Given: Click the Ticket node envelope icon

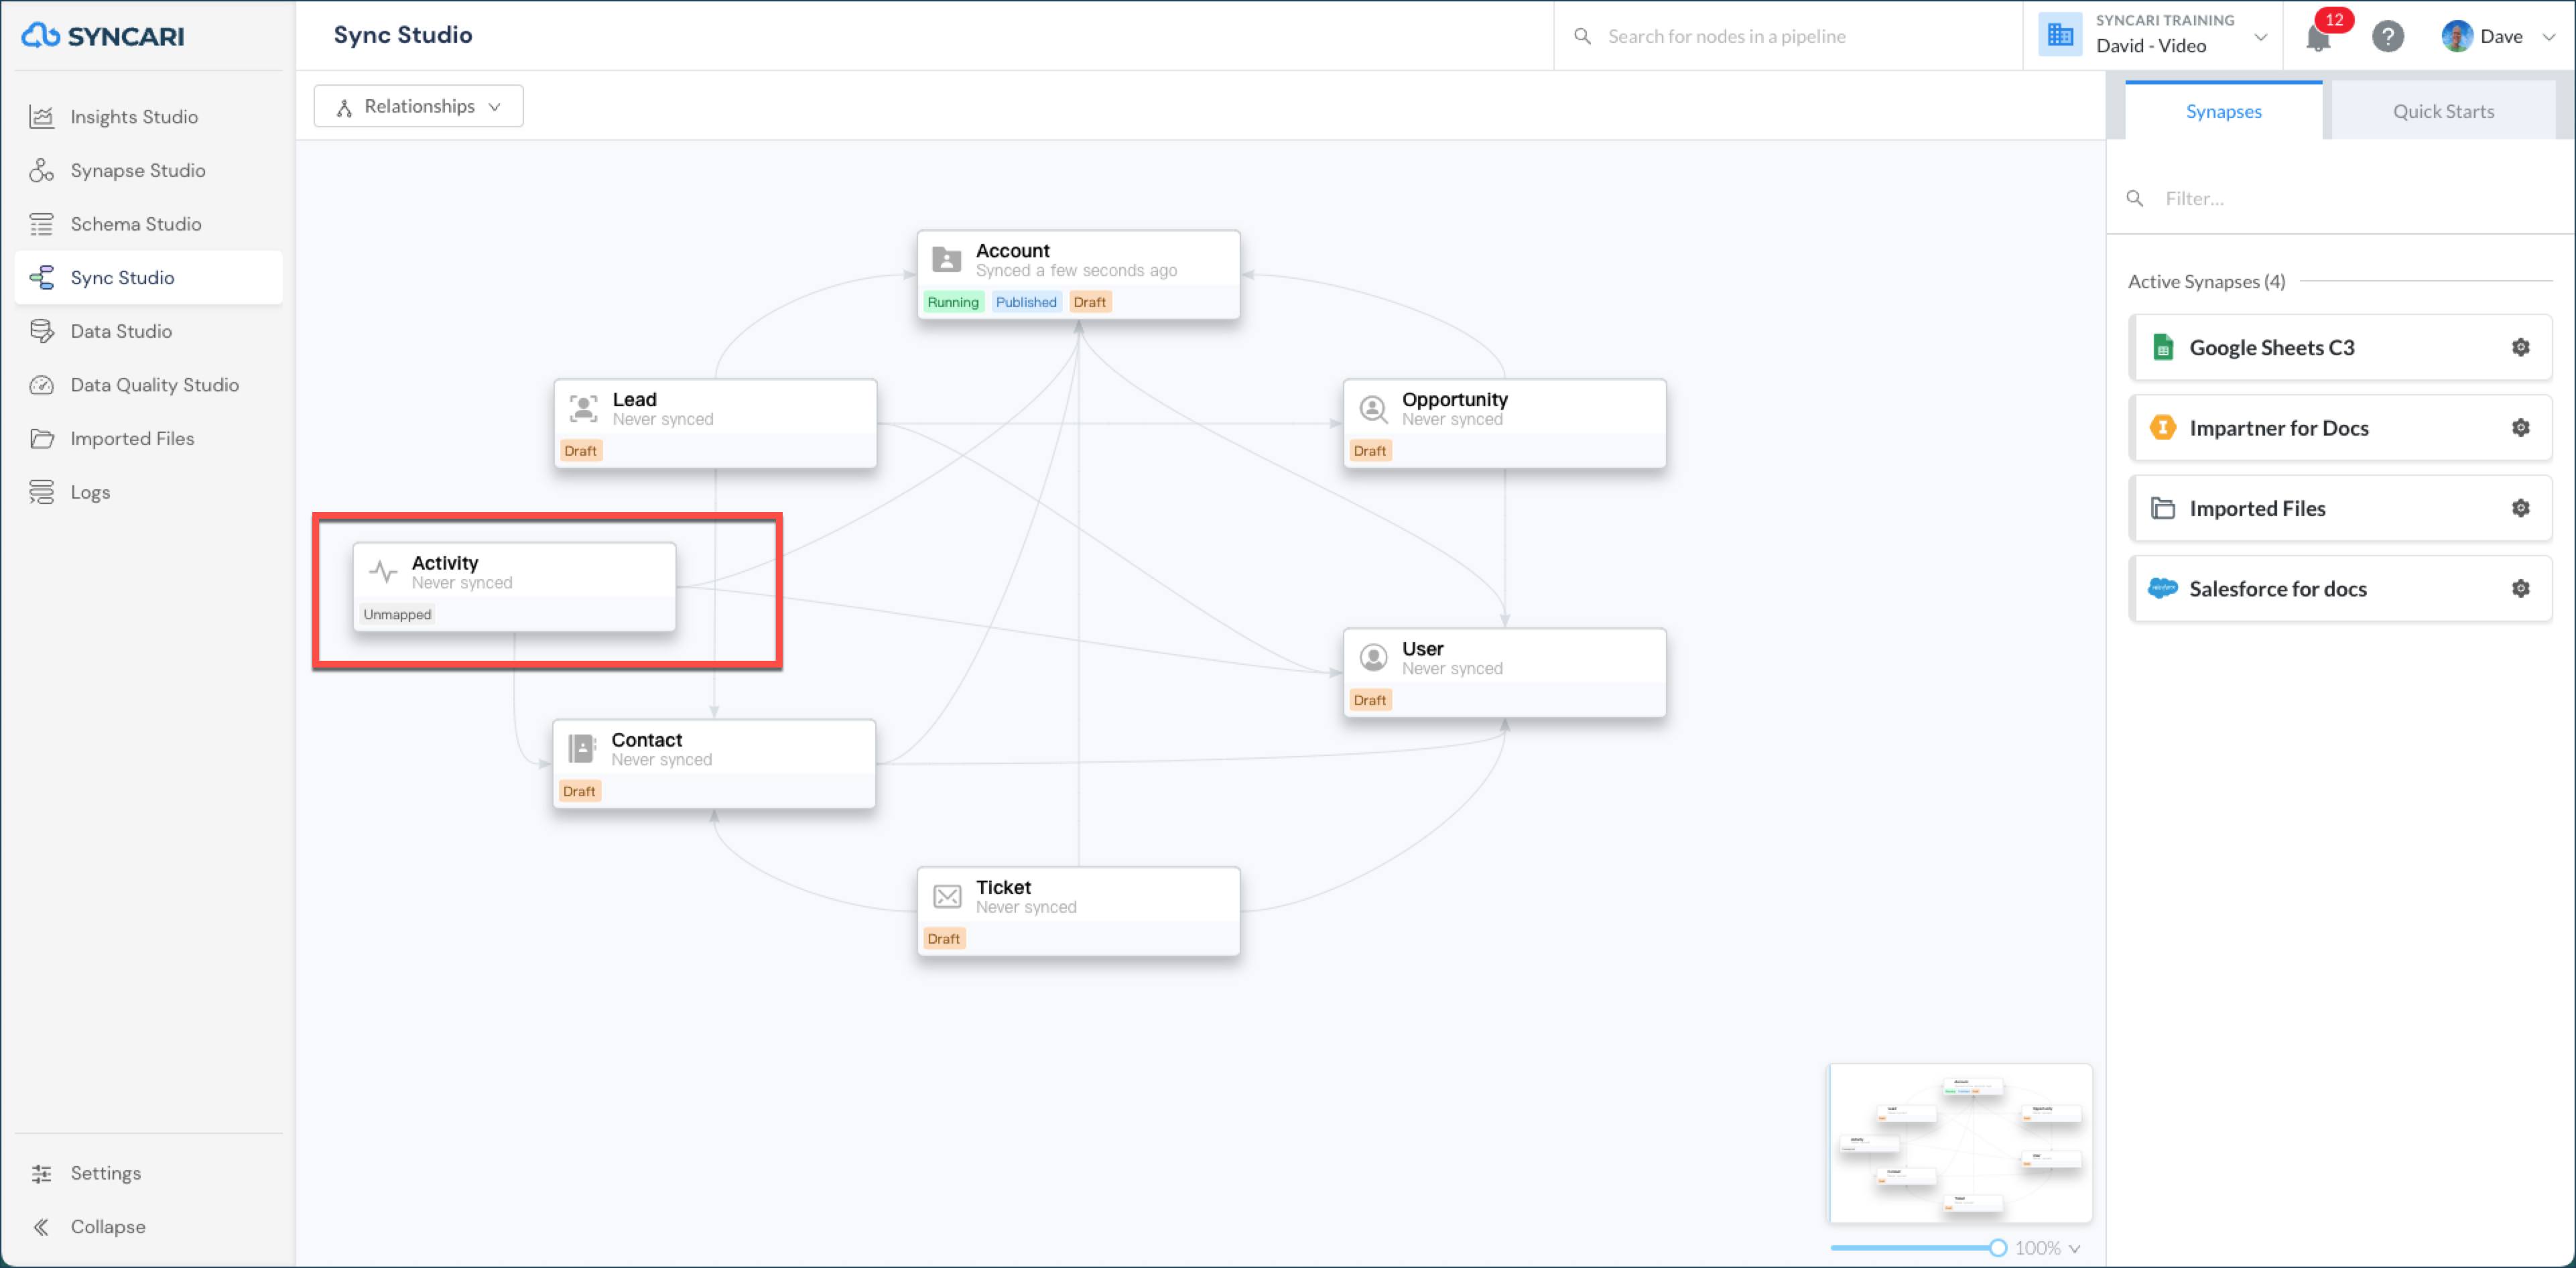Looking at the screenshot, I should [947, 896].
